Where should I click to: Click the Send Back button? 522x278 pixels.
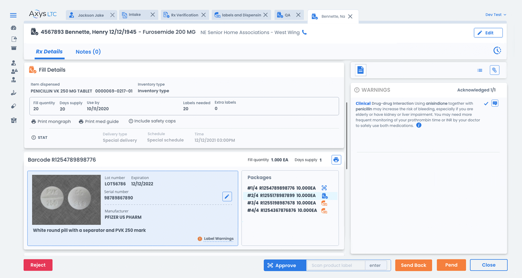click(x=414, y=265)
